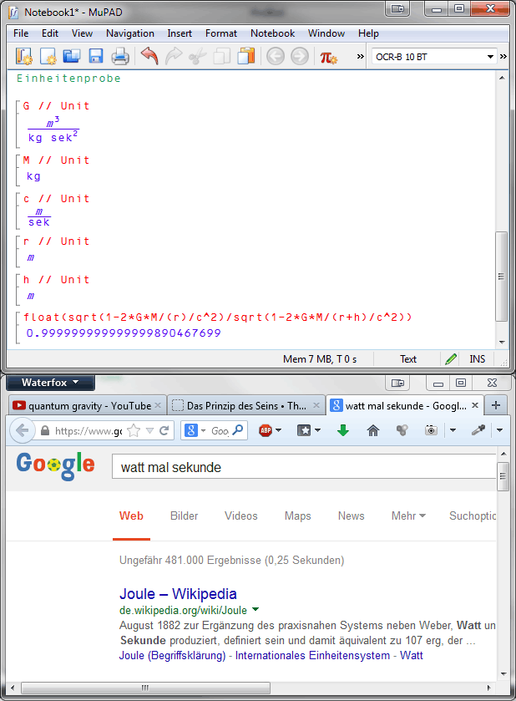The image size is (516, 701).
Task: Expand the Waterfox application menu button
Action: (50, 383)
